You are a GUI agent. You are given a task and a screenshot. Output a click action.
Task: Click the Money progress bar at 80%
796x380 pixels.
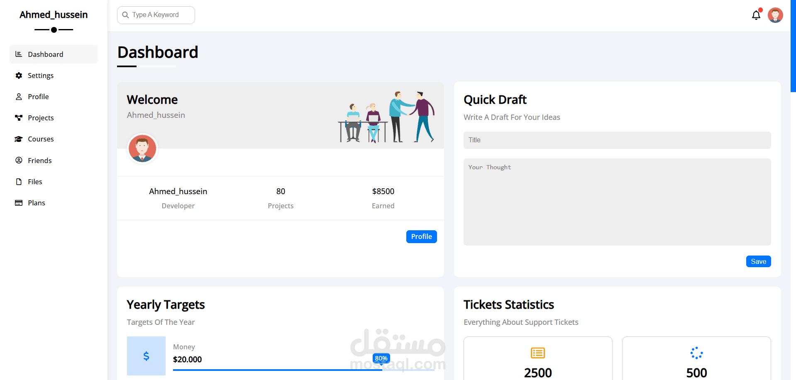click(x=304, y=370)
